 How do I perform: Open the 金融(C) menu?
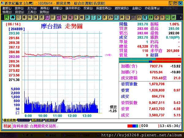[x=136, y=8]
